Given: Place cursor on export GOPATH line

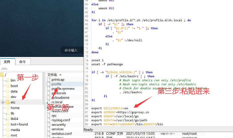Looking at the screenshot, I should coord(119,120).
